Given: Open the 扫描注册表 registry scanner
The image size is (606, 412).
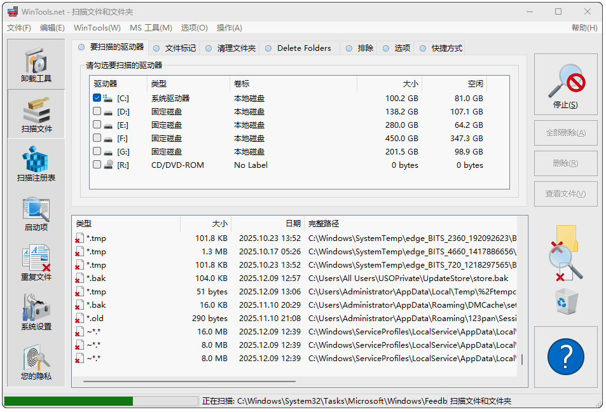Looking at the screenshot, I should (x=36, y=163).
